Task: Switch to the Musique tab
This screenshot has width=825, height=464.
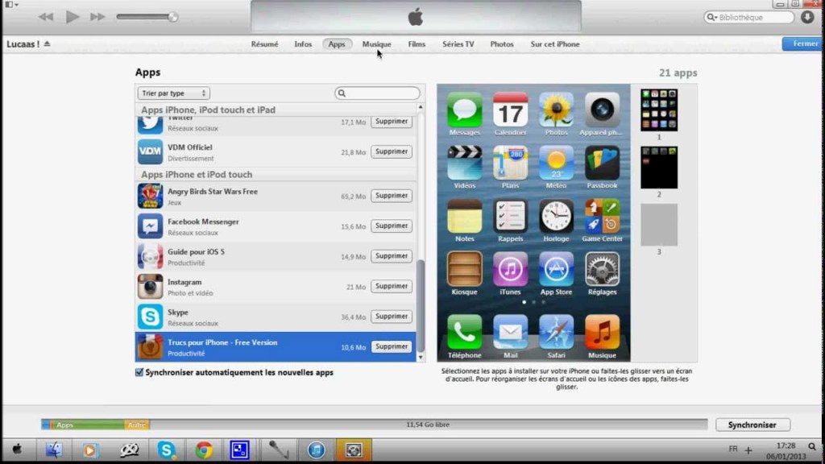Action: pos(376,44)
